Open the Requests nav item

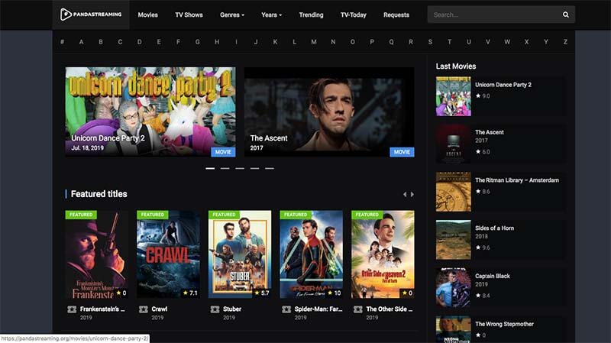396,15
